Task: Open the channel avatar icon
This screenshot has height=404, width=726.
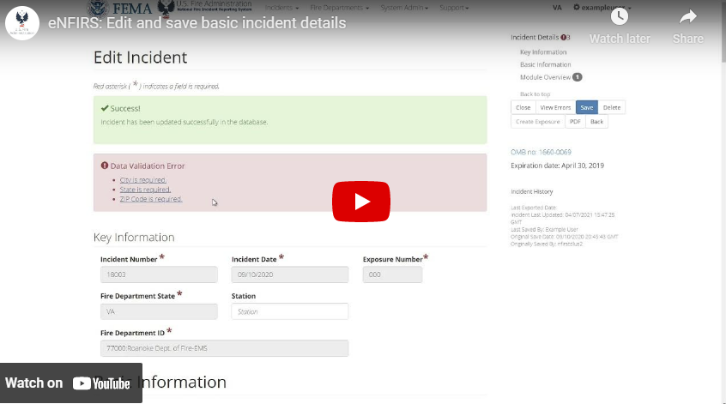Action: coord(21,22)
